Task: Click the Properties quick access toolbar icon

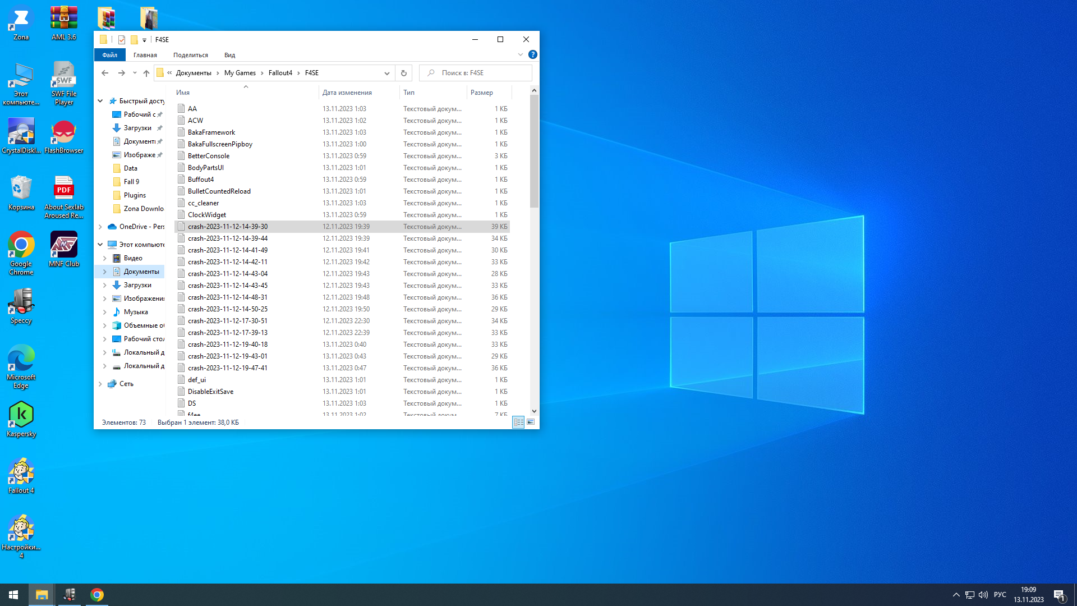Action: coord(122,40)
